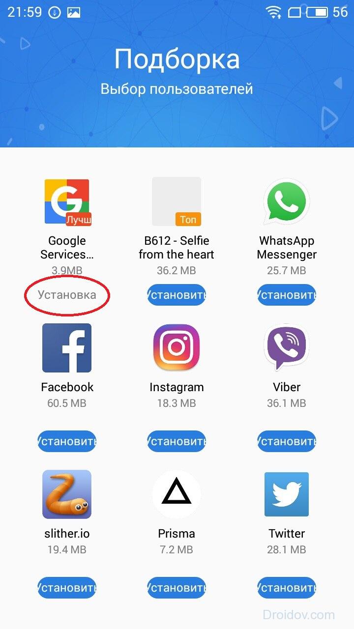Viewport: 354px width, 629px height.
Task: Open the B612 placeholder thumbnail
Action: point(177,201)
